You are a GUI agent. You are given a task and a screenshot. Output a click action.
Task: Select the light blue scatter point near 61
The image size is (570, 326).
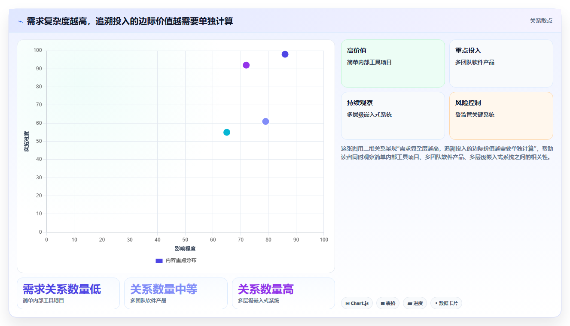click(x=265, y=121)
